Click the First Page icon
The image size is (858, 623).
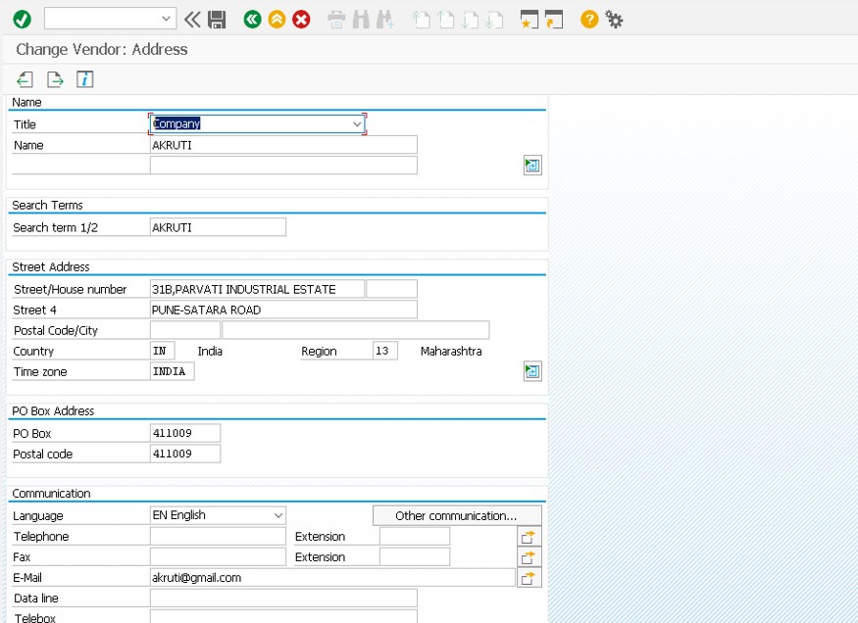coord(421,20)
